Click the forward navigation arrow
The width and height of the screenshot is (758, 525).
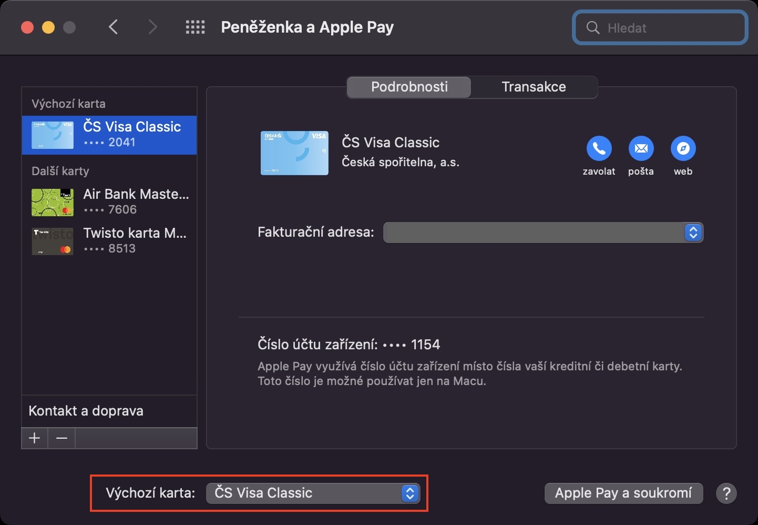pos(152,27)
